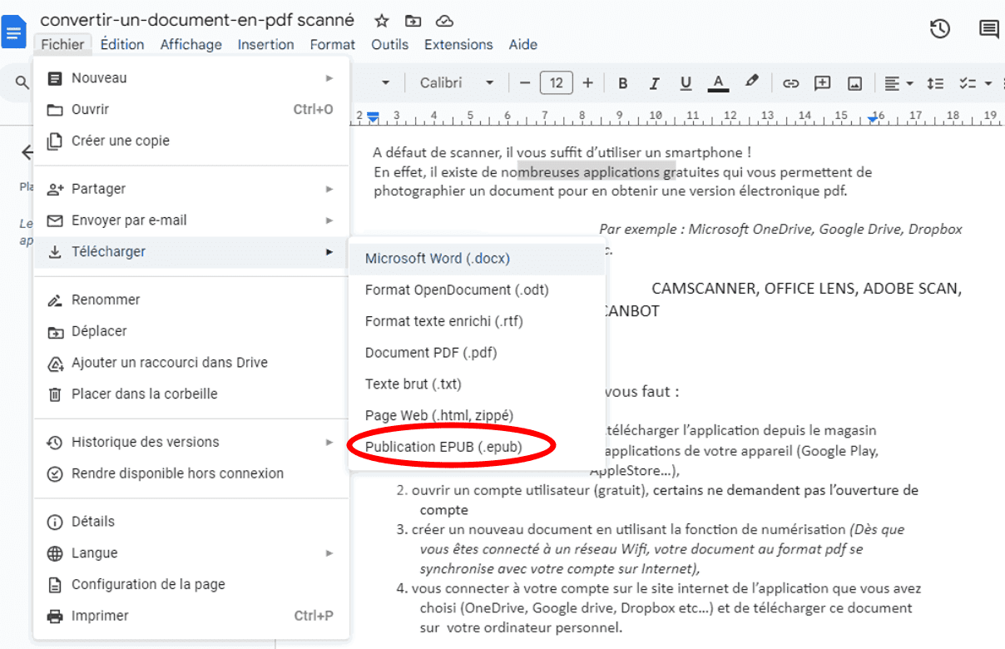Open version history clock icon
The image size is (1005, 649).
click(x=940, y=29)
